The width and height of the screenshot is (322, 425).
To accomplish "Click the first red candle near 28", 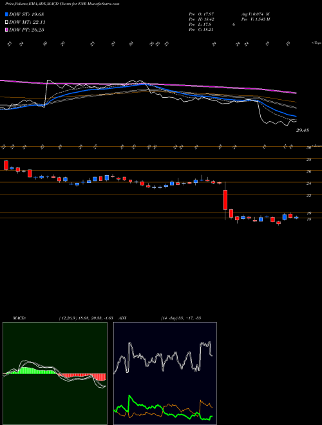I will tap(6, 165).
